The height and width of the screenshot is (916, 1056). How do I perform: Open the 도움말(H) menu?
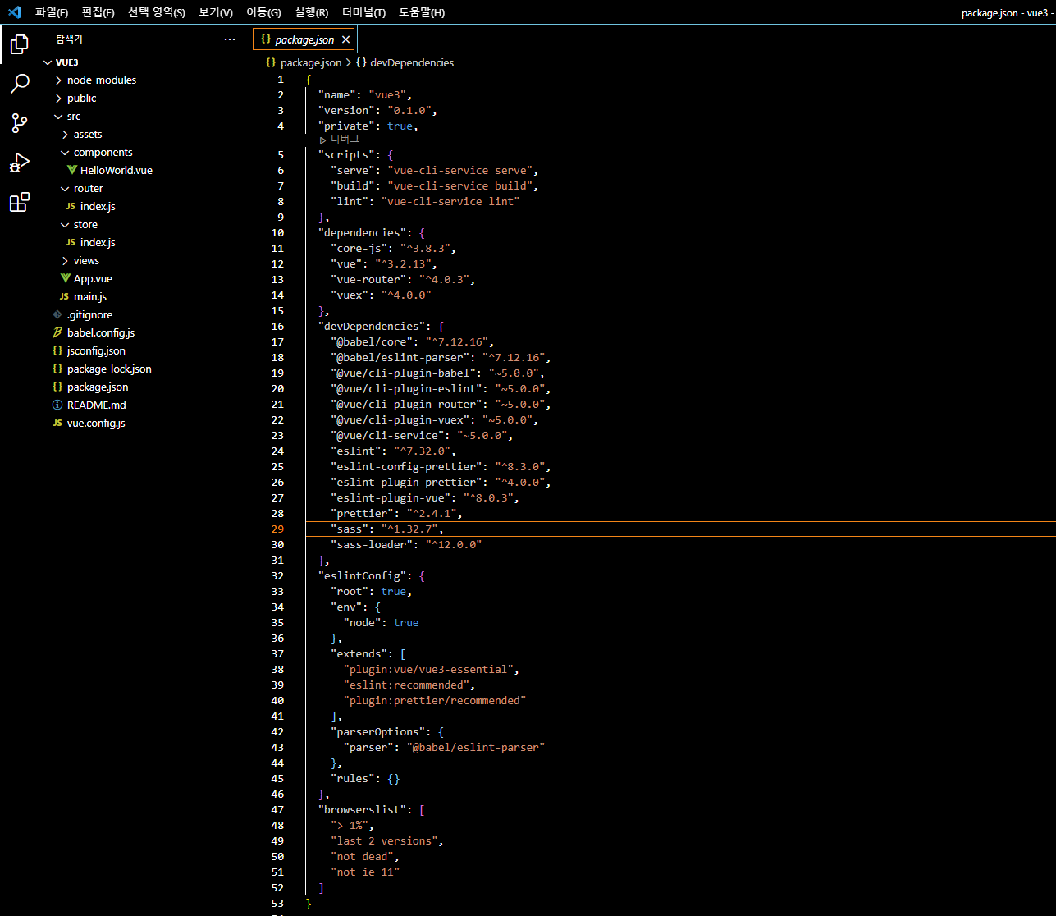click(422, 12)
